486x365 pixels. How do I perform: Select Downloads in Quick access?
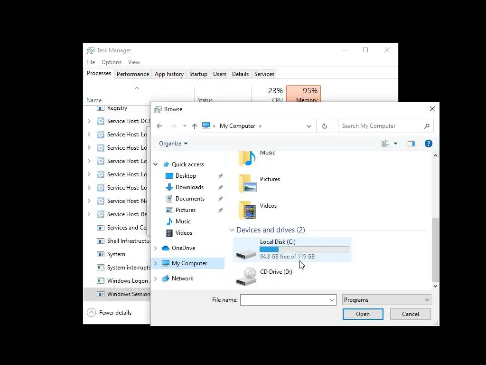(x=189, y=187)
